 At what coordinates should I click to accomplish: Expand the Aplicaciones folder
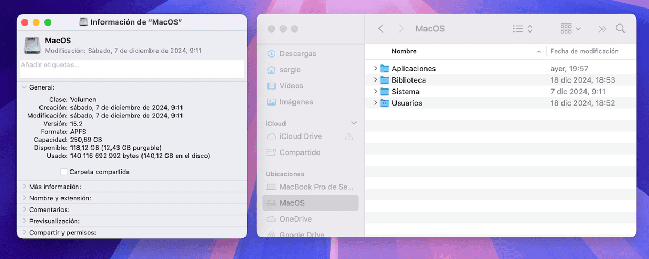pyautogui.click(x=375, y=68)
